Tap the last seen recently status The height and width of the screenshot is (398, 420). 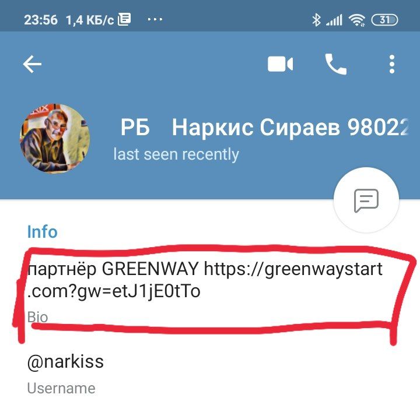coord(176,154)
